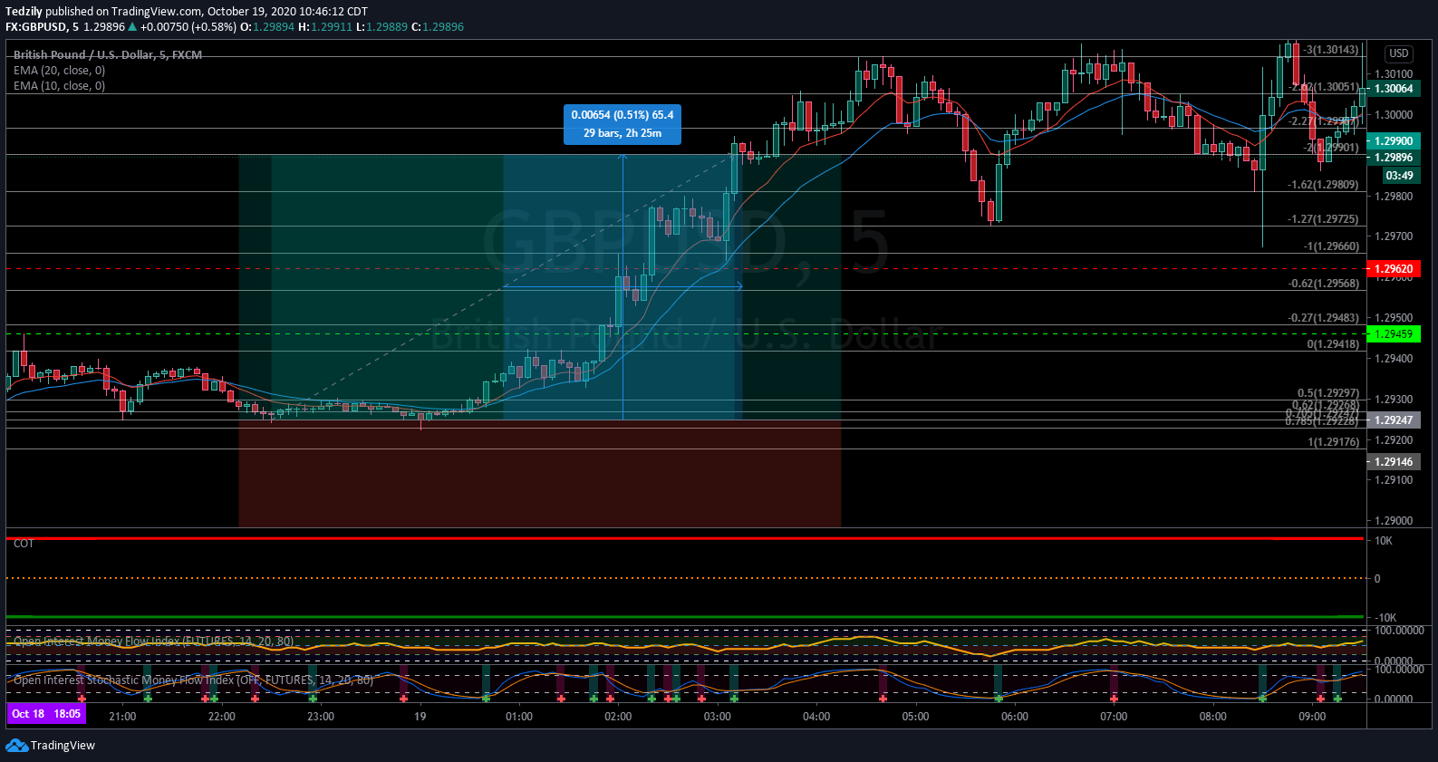Screen dimensions: 1438x762
Task: Click the teal 1.29900 price tag
Action: [x=1394, y=141]
